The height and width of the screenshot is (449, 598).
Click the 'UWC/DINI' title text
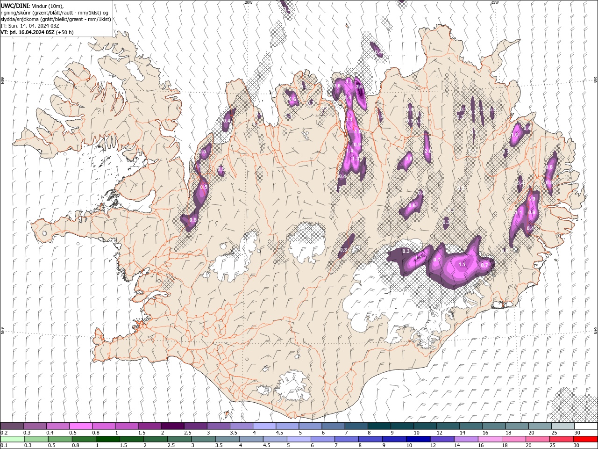pos(14,6)
